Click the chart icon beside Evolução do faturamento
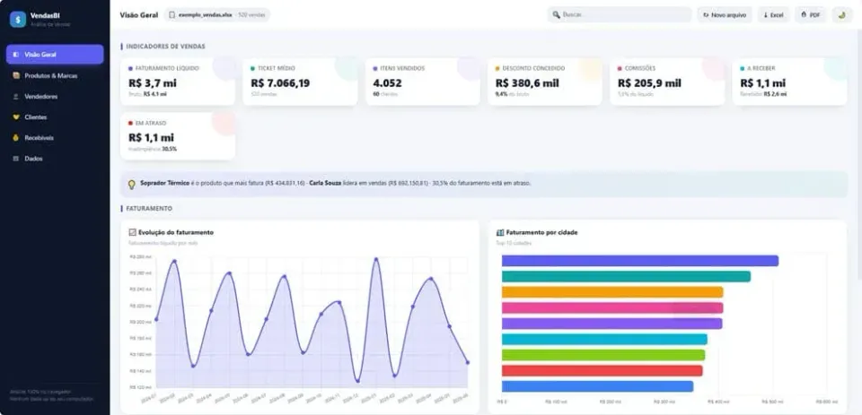 132,232
